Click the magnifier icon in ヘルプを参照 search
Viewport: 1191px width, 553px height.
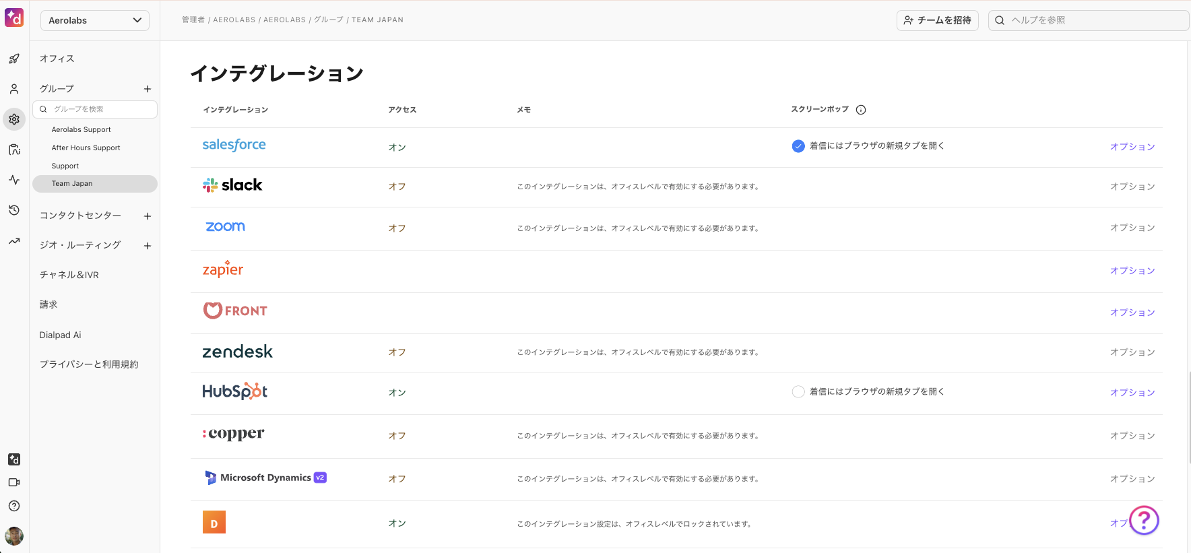point(1000,20)
